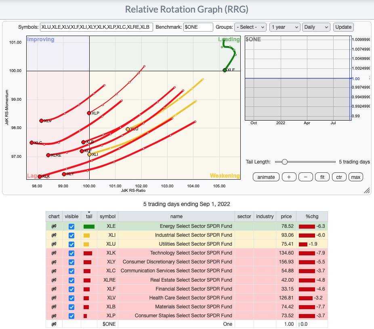374x329 pixels.
Task: Open the chart icon for XLC row
Action: [54, 271]
